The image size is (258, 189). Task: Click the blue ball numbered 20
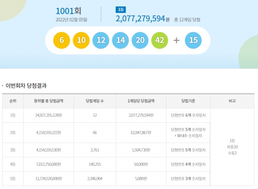click(x=140, y=40)
